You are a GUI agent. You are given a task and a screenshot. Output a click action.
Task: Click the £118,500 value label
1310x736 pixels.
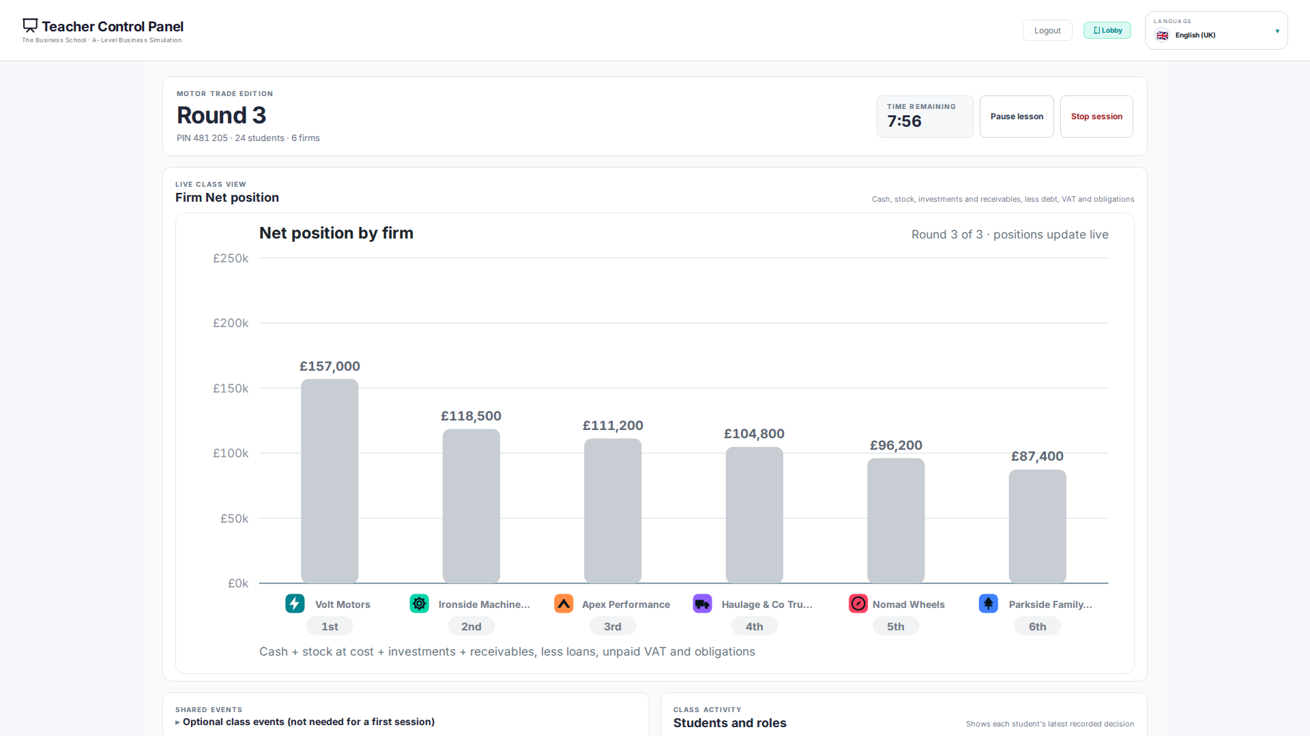pyautogui.click(x=471, y=416)
